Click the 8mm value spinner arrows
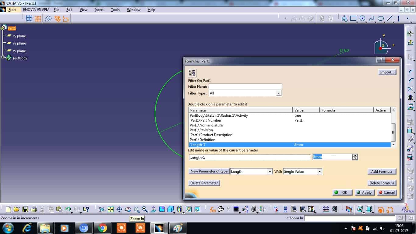Image resolution: width=416 pixels, height=234 pixels. [355, 157]
